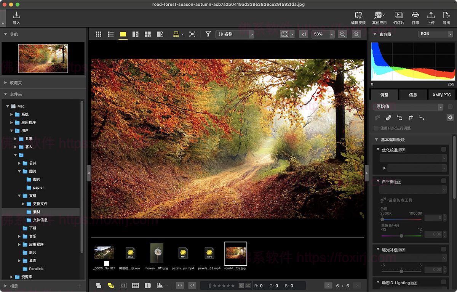Image resolution: width=457 pixels, height=292 pixels.
Task: Click the x1 actual-size button
Action: click(304, 34)
